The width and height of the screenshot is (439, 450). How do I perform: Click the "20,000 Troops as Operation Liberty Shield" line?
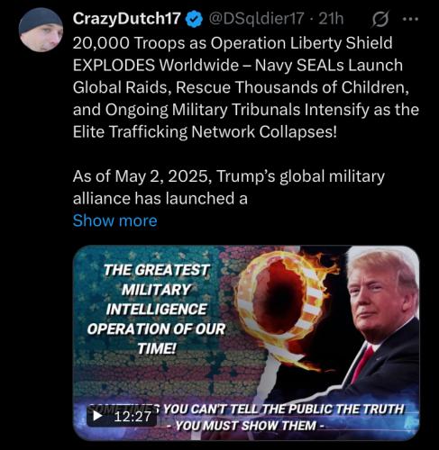click(x=233, y=43)
